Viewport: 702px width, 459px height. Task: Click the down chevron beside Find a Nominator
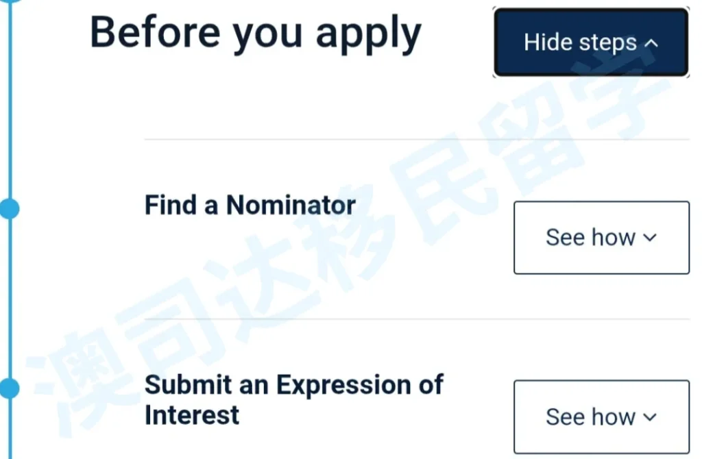tap(650, 238)
